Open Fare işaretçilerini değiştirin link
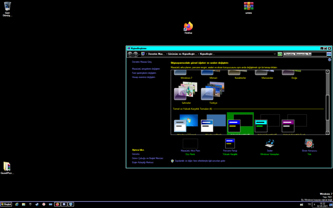 click(144, 73)
